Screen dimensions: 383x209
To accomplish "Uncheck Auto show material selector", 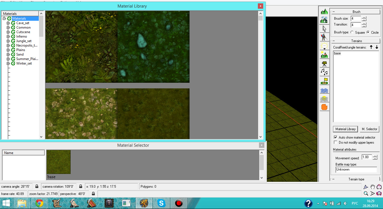I will coord(335,137).
